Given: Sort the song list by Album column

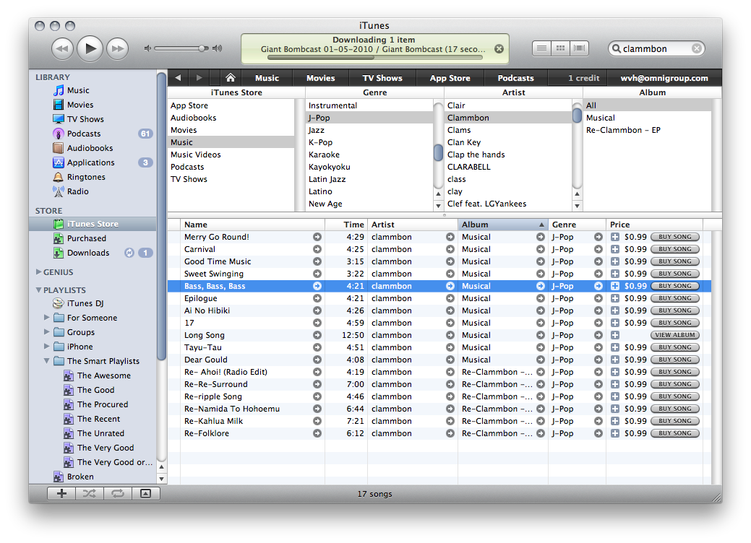Looking at the screenshot, I should (503, 225).
